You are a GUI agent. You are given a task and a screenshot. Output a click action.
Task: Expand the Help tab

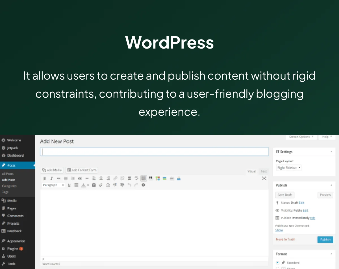click(327, 137)
